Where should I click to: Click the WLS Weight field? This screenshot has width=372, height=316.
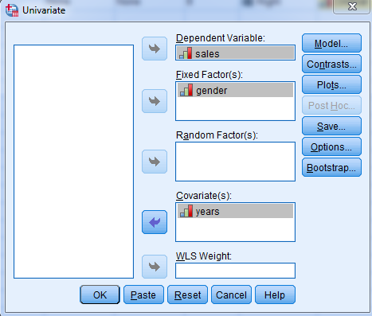[235, 271]
